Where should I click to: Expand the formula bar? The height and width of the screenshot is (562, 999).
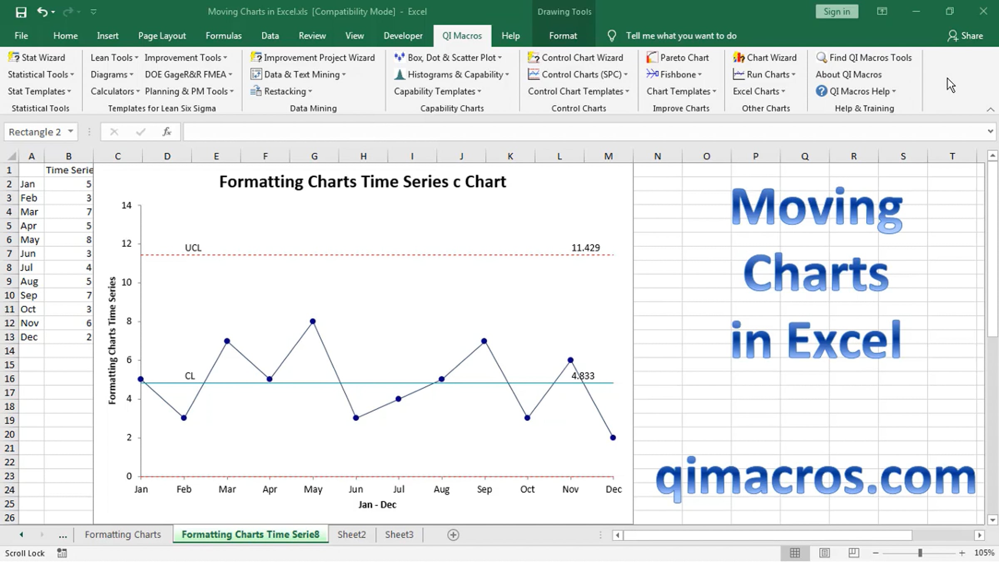[x=990, y=132]
